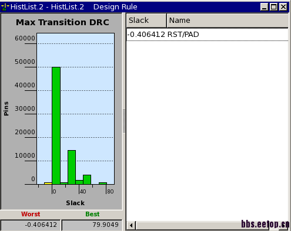Click the Best slack value field 79.9049

(x=92, y=225)
